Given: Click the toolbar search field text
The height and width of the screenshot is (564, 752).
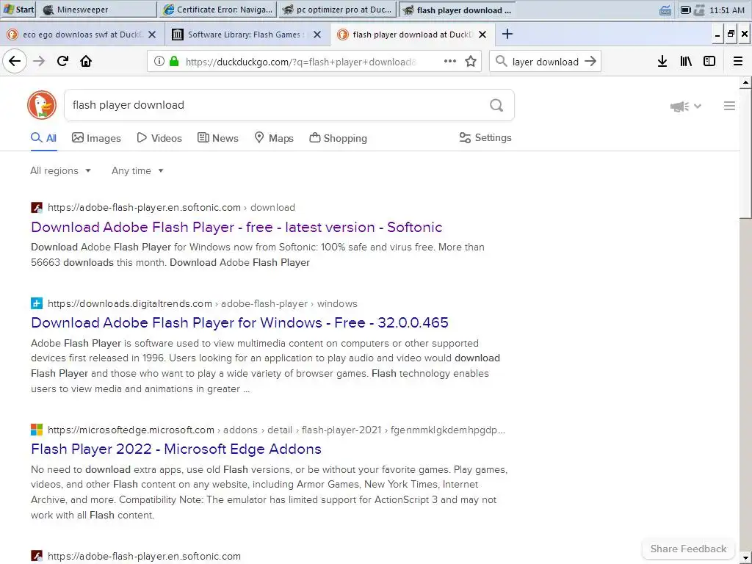Looking at the screenshot, I should point(546,62).
